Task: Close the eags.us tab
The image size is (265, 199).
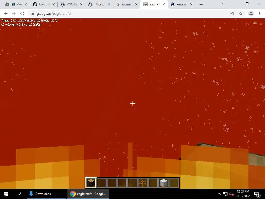Action: [x=191, y=5]
